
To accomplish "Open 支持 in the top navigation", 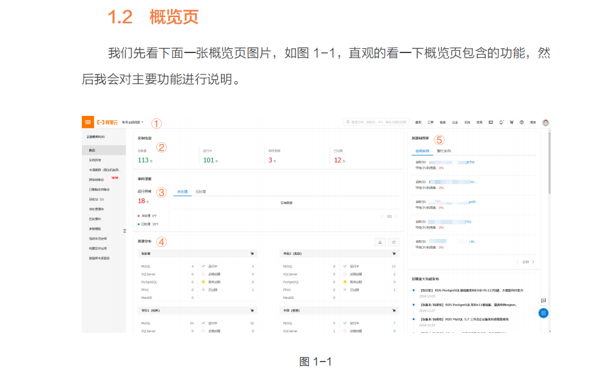I will pyautogui.click(x=467, y=123).
